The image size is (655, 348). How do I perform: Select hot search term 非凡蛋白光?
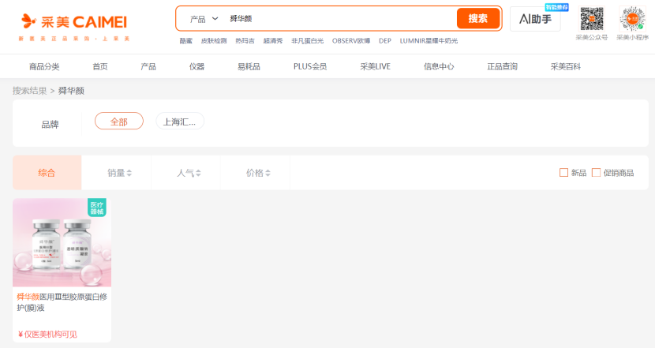pyautogui.click(x=308, y=41)
